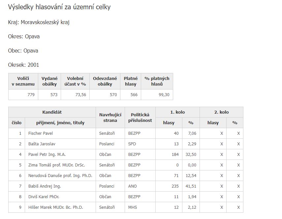282x219 pixels.
Task: Click the heading Výsledky hlasování za územní celky
Action: pos(59,7)
